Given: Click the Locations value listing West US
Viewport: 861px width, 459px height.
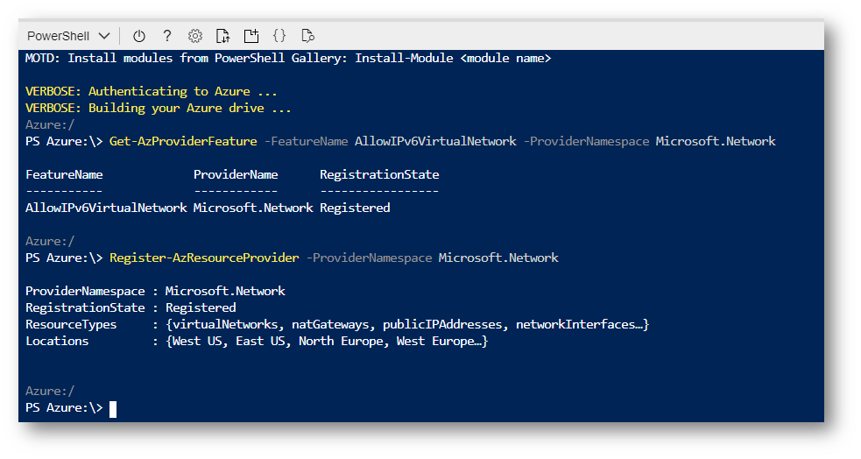Looking at the screenshot, I should pyautogui.click(x=327, y=342).
